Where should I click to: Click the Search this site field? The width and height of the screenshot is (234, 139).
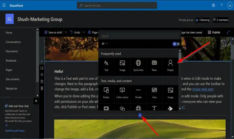pyautogui.click(x=117, y=6)
